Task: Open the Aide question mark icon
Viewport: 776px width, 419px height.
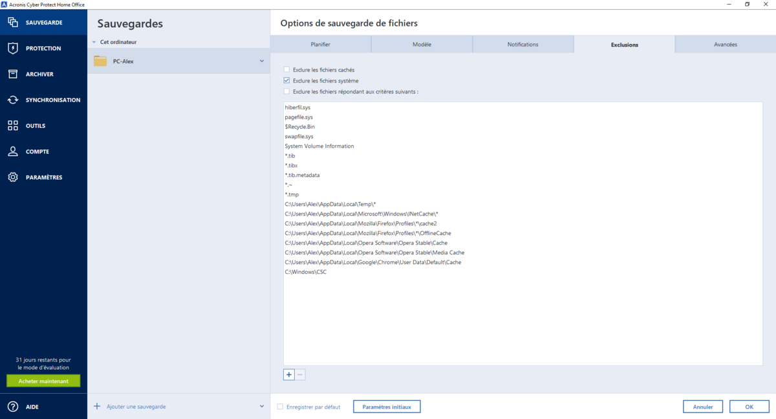Action: 13,407
